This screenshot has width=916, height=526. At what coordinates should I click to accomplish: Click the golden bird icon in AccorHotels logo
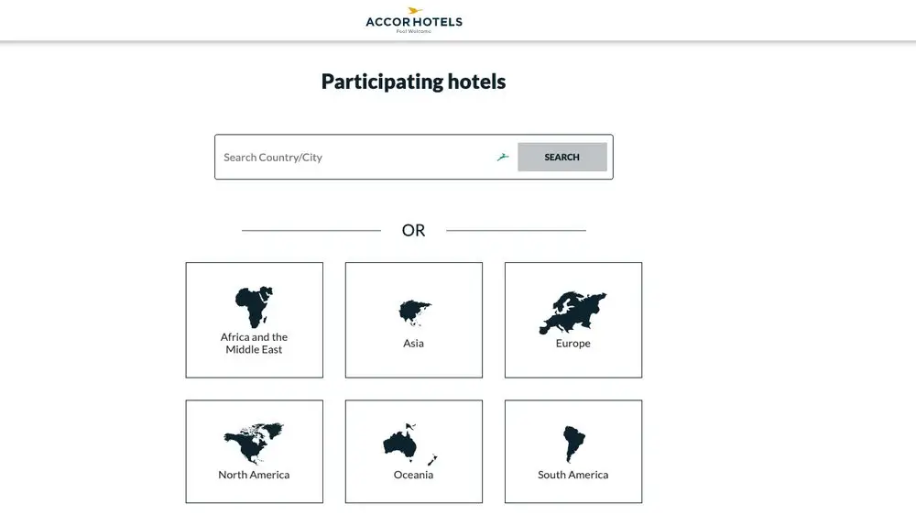415,10
